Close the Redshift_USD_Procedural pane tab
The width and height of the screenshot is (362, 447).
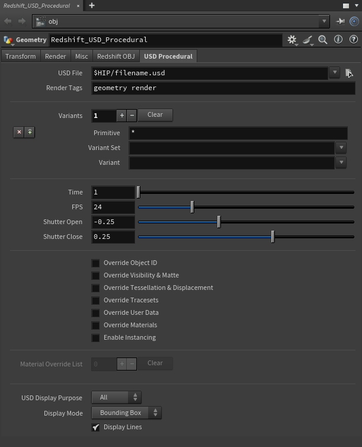[x=78, y=6]
